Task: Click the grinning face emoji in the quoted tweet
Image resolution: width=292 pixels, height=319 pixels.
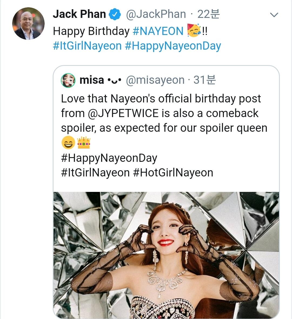Action: [x=68, y=142]
